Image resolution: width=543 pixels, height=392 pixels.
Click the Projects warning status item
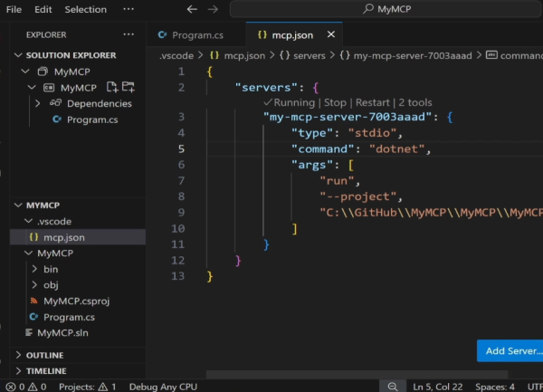coord(87,387)
